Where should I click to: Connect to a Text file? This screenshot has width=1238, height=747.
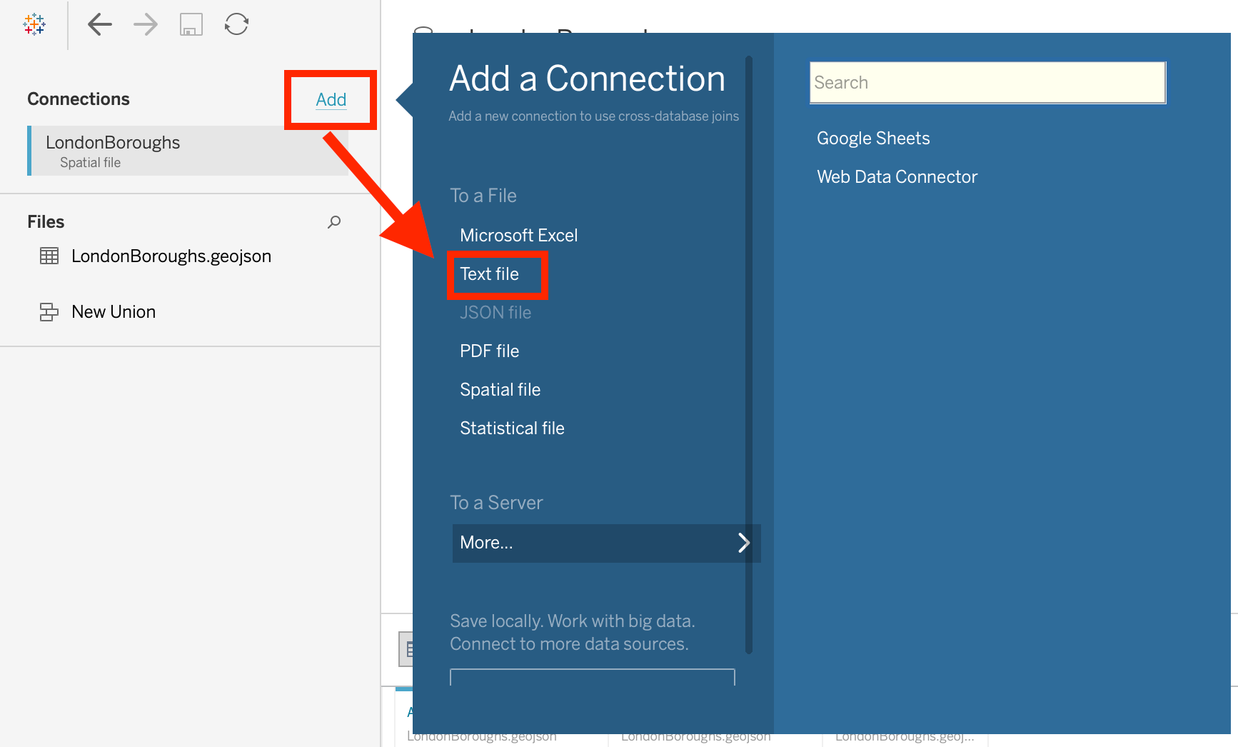click(x=490, y=274)
